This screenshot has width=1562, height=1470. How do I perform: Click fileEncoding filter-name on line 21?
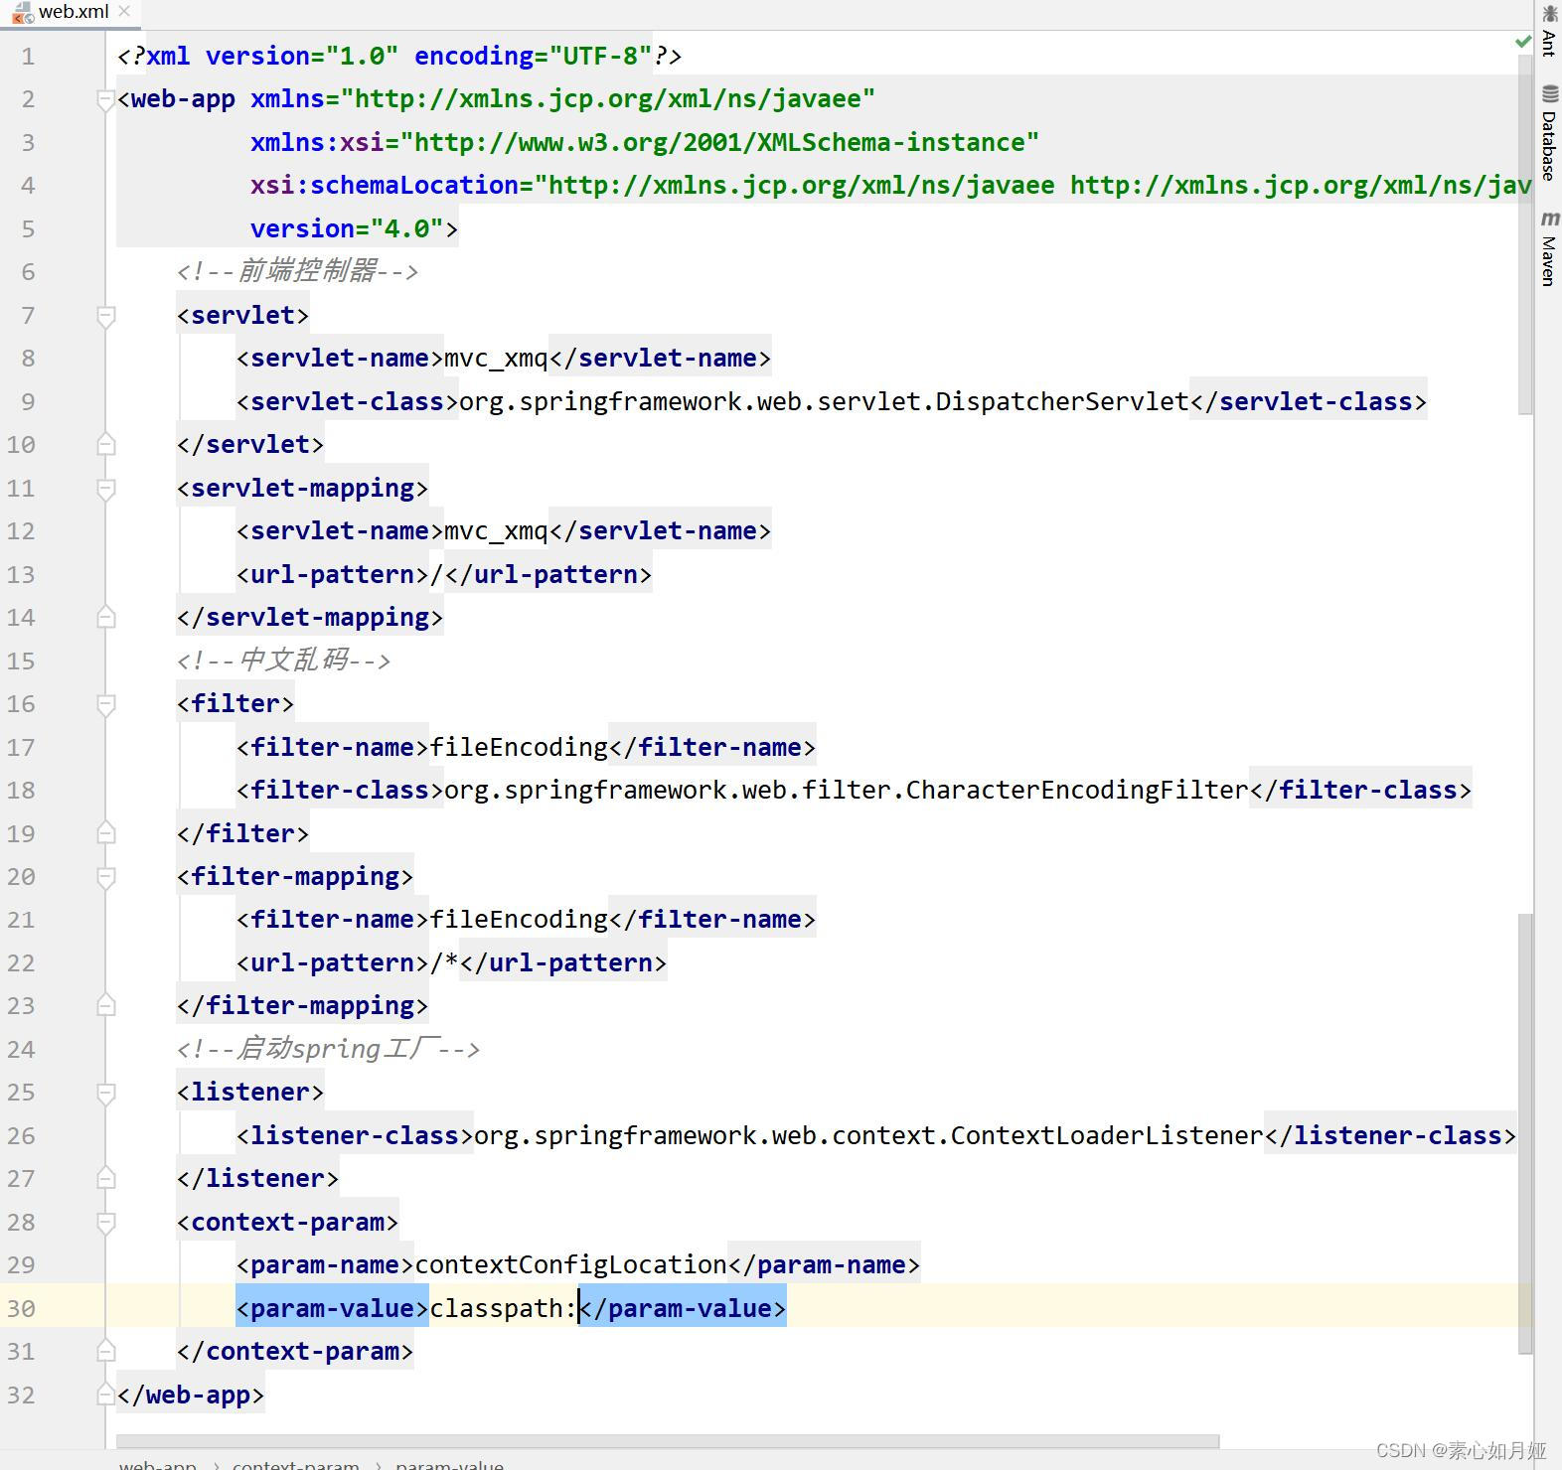click(519, 920)
